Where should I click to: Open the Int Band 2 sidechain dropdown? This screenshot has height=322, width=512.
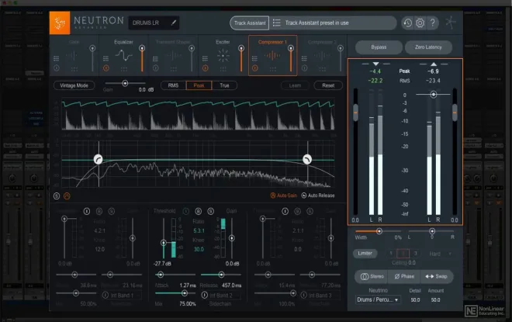pyautogui.click(x=225, y=296)
